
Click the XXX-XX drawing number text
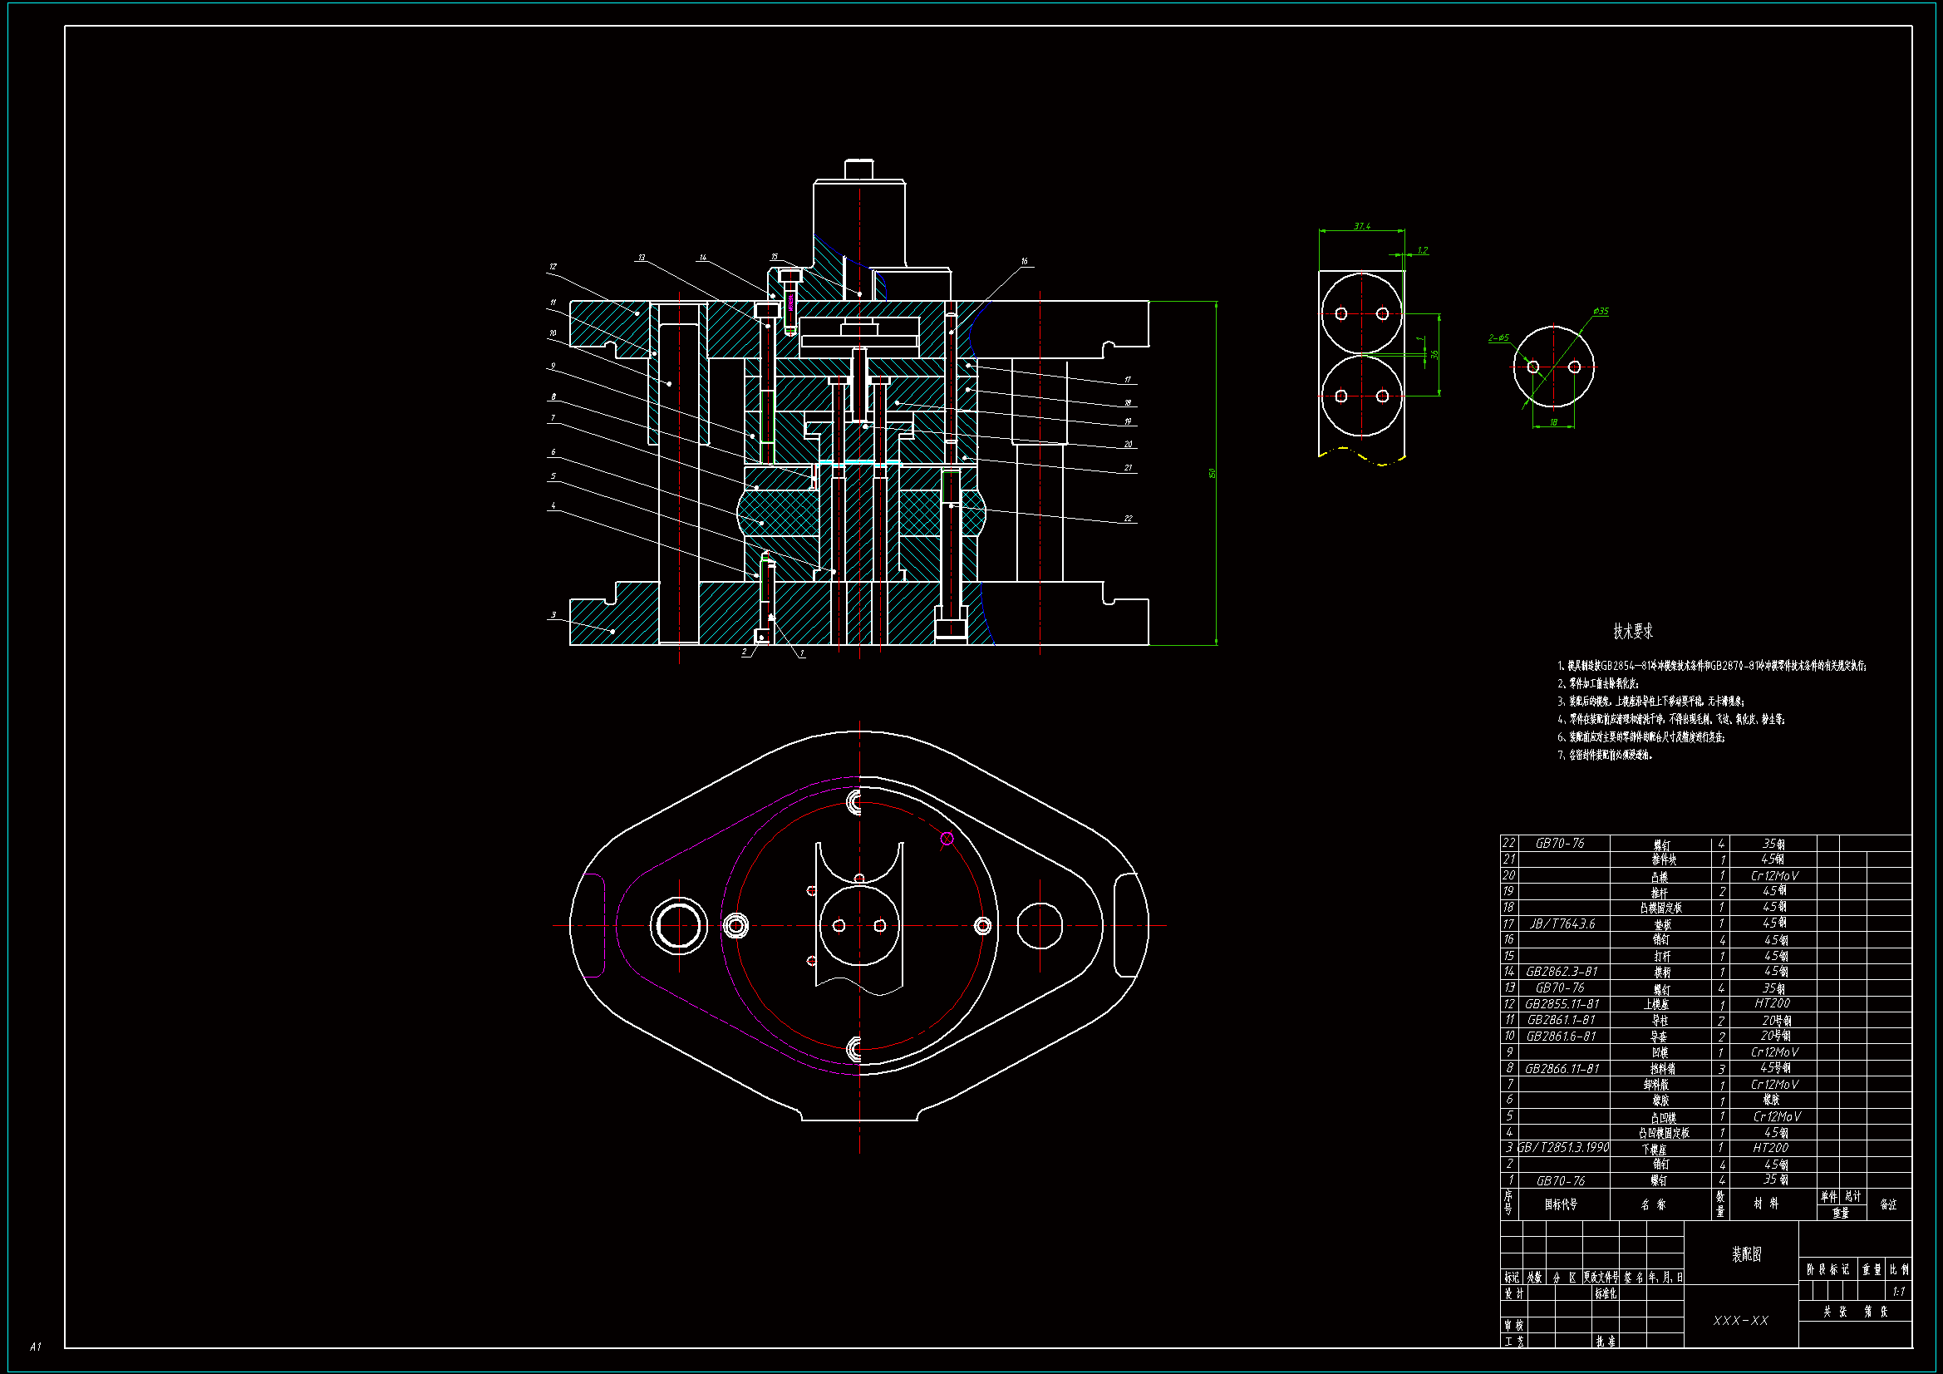1741,1321
